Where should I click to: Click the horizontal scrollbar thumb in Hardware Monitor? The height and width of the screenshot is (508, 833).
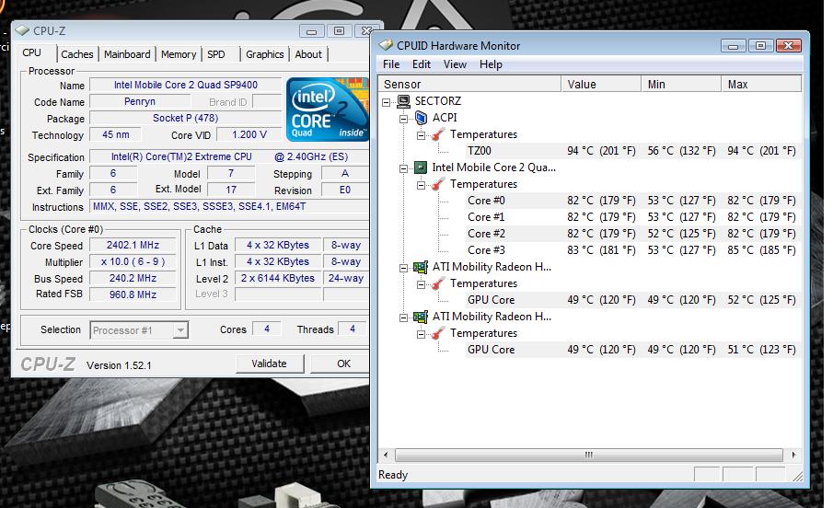pos(589,455)
